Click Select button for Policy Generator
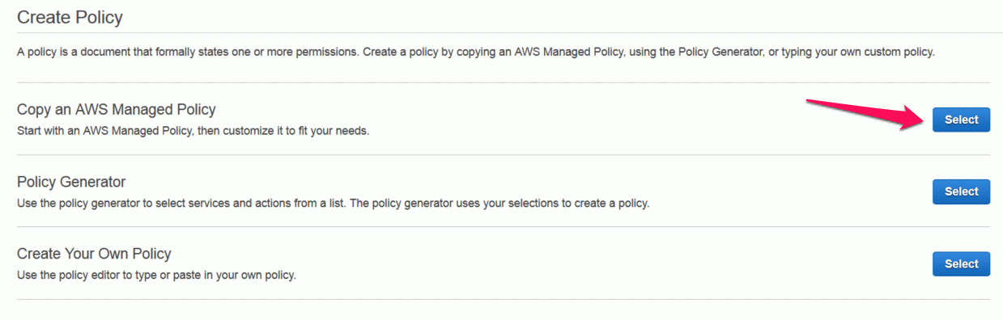The image size is (1003, 320). (x=961, y=192)
